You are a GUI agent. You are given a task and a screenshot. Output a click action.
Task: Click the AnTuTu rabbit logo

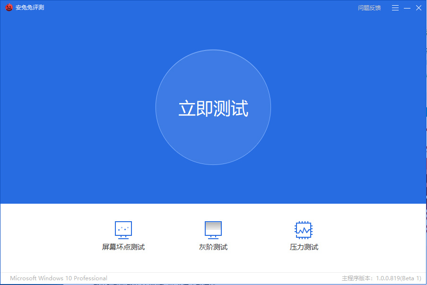tap(9, 8)
